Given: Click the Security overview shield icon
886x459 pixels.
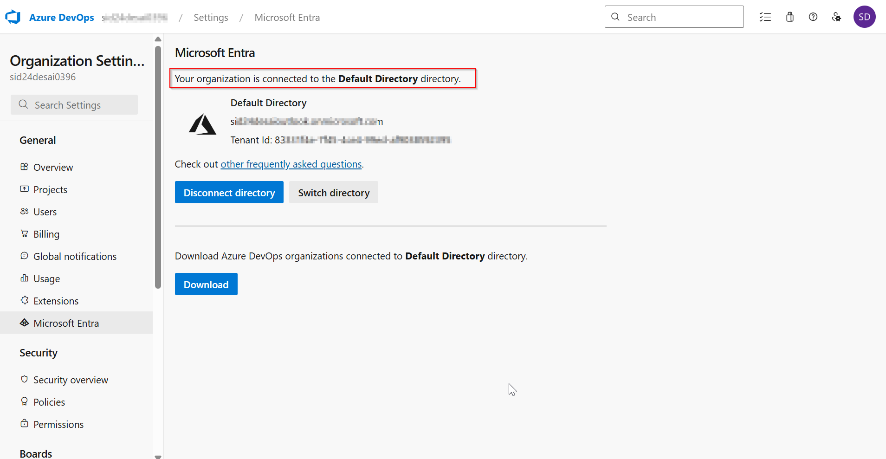Looking at the screenshot, I should 25,379.
